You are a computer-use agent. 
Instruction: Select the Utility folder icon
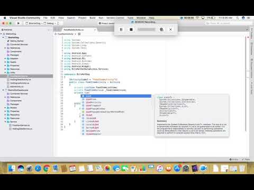tap(8, 72)
